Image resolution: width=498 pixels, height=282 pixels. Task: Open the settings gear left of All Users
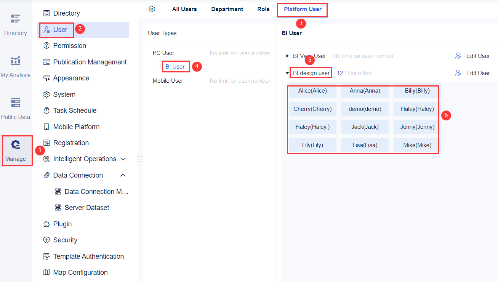coord(152,9)
